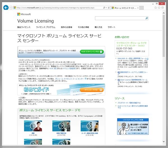Open the 購入方法 menu
Viewport: 168px width, 148px height.
click(x=98, y=27)
